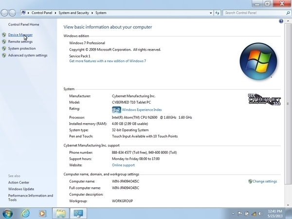
Task: Open Internet Explorer from the taskbar
Action: coord(25,213)
